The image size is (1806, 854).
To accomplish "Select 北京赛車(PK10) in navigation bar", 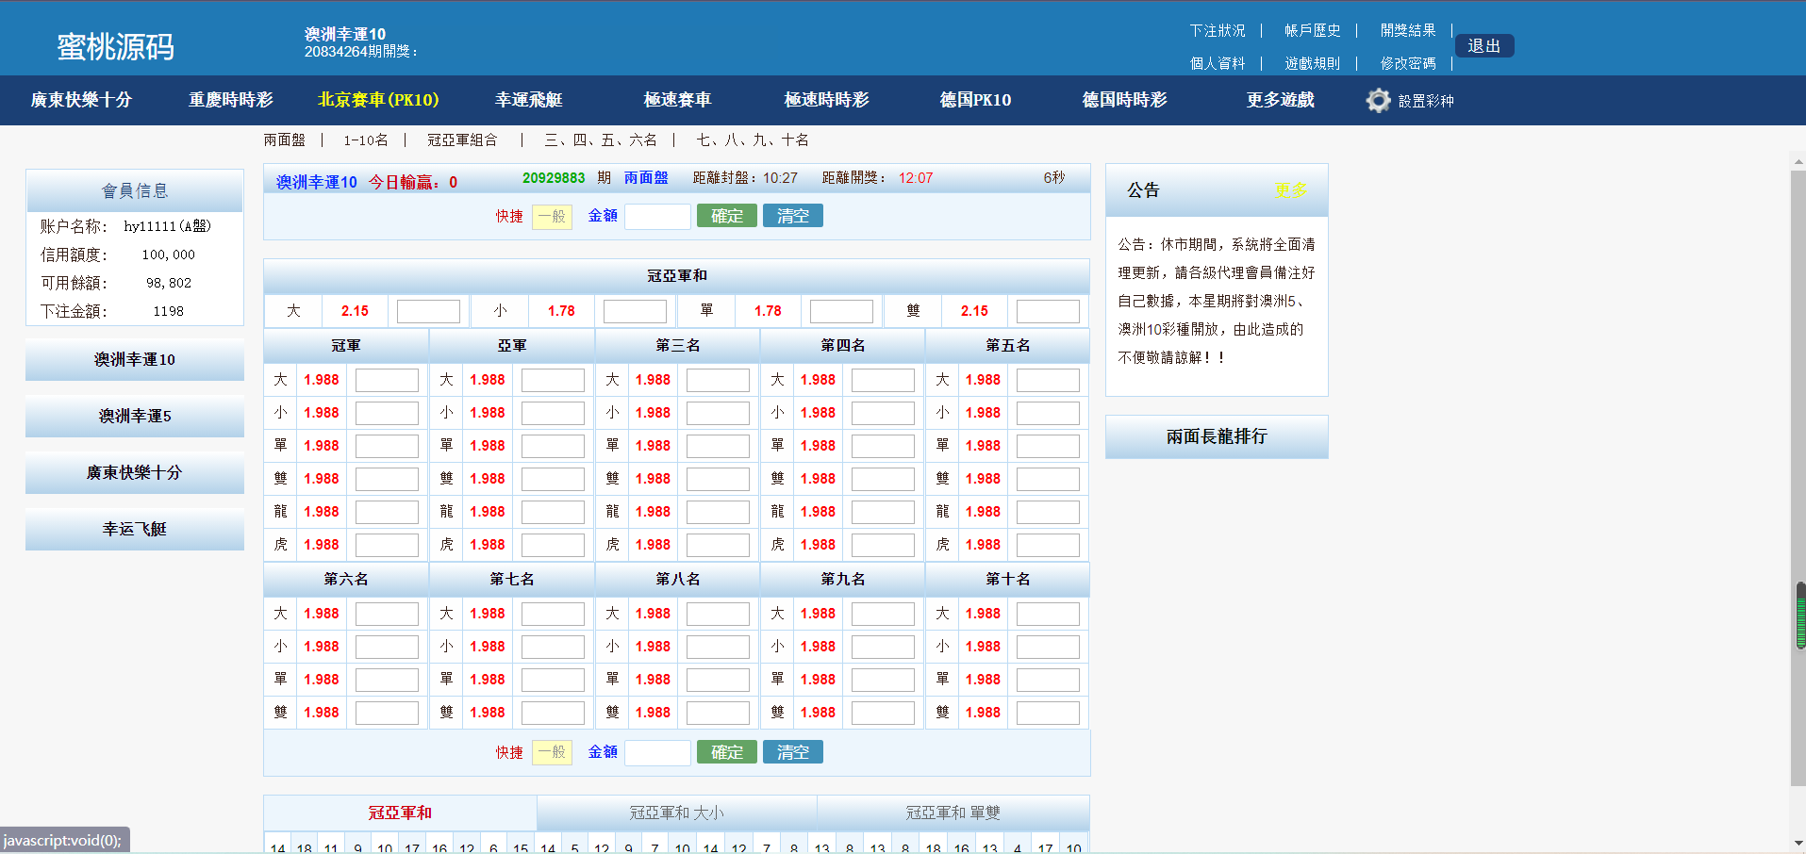I will [378, 100].
